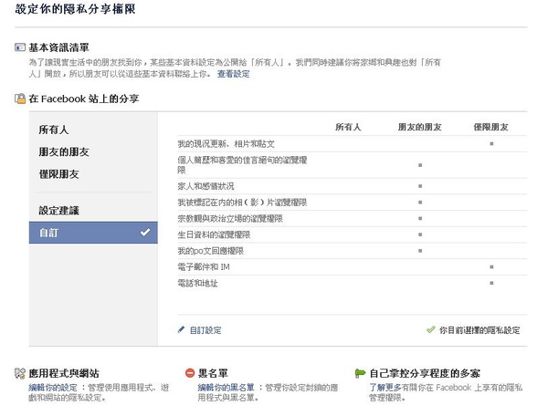Click the green checkmark beside 你目前選擇的隱私設定
The width and height of the screenshot is (548, 416).
click(x=430, y=330)
